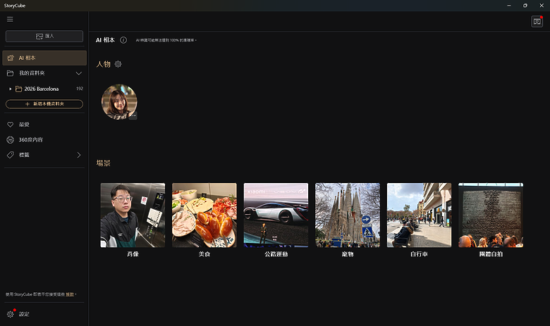Click the 寵物 label text

click(x=348, y=254)
